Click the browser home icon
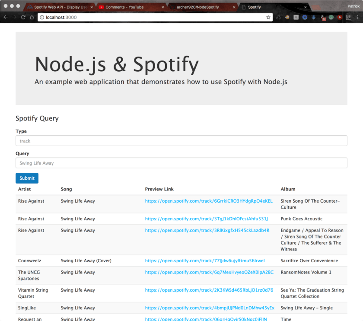This screenshot has width=363, height=321. tap(32, 17)
